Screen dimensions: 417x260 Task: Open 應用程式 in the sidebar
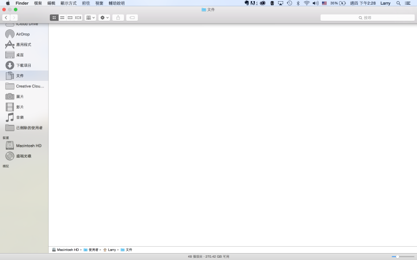pyautogui.click(x=24, y=44)
